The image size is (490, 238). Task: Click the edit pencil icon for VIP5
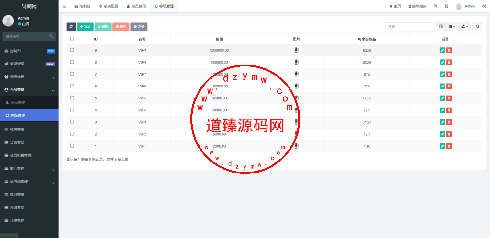click(442, 98)
